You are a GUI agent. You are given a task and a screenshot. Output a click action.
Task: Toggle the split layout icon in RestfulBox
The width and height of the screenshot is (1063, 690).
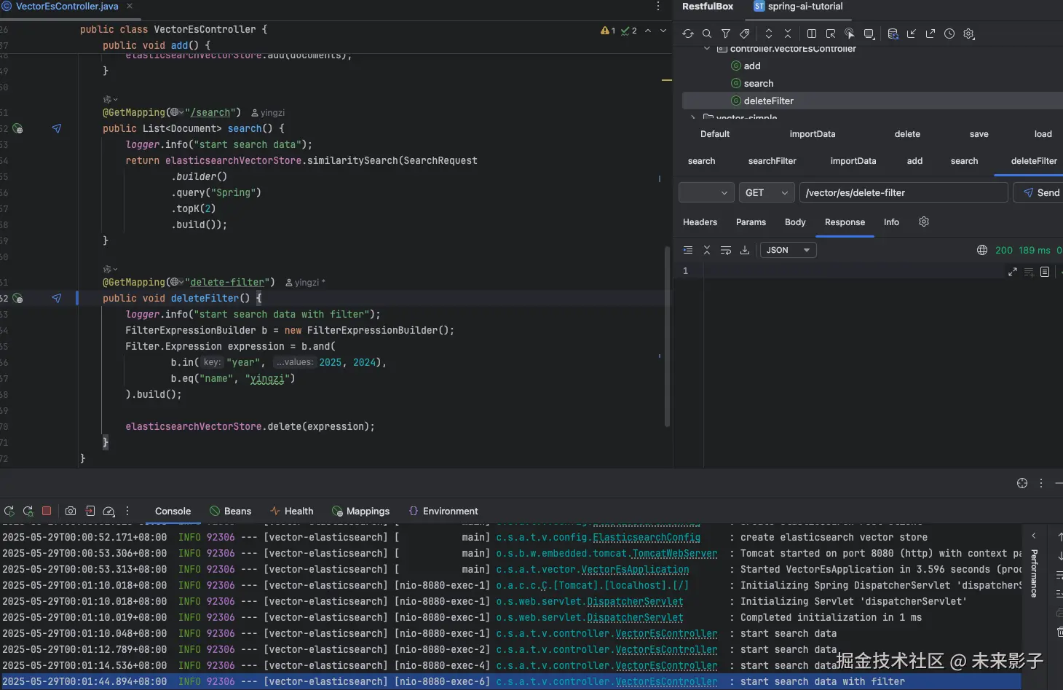click(x=812, y=34)
